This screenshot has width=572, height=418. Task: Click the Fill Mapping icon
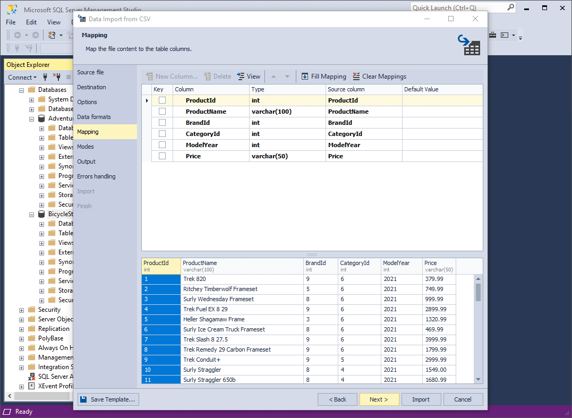pyautogui.click(x=305, y=76)
